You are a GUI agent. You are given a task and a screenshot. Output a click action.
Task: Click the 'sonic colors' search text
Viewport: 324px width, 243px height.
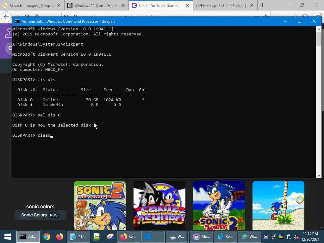[40, 206]
